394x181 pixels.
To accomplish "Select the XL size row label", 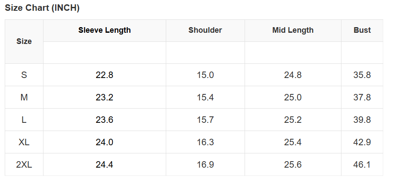I will [x=24, y=142].
